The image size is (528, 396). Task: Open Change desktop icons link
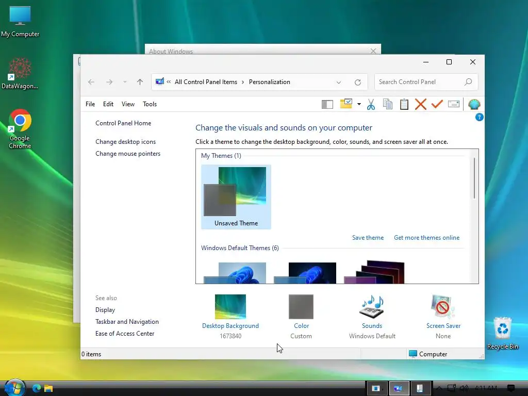tap(126, 142)
